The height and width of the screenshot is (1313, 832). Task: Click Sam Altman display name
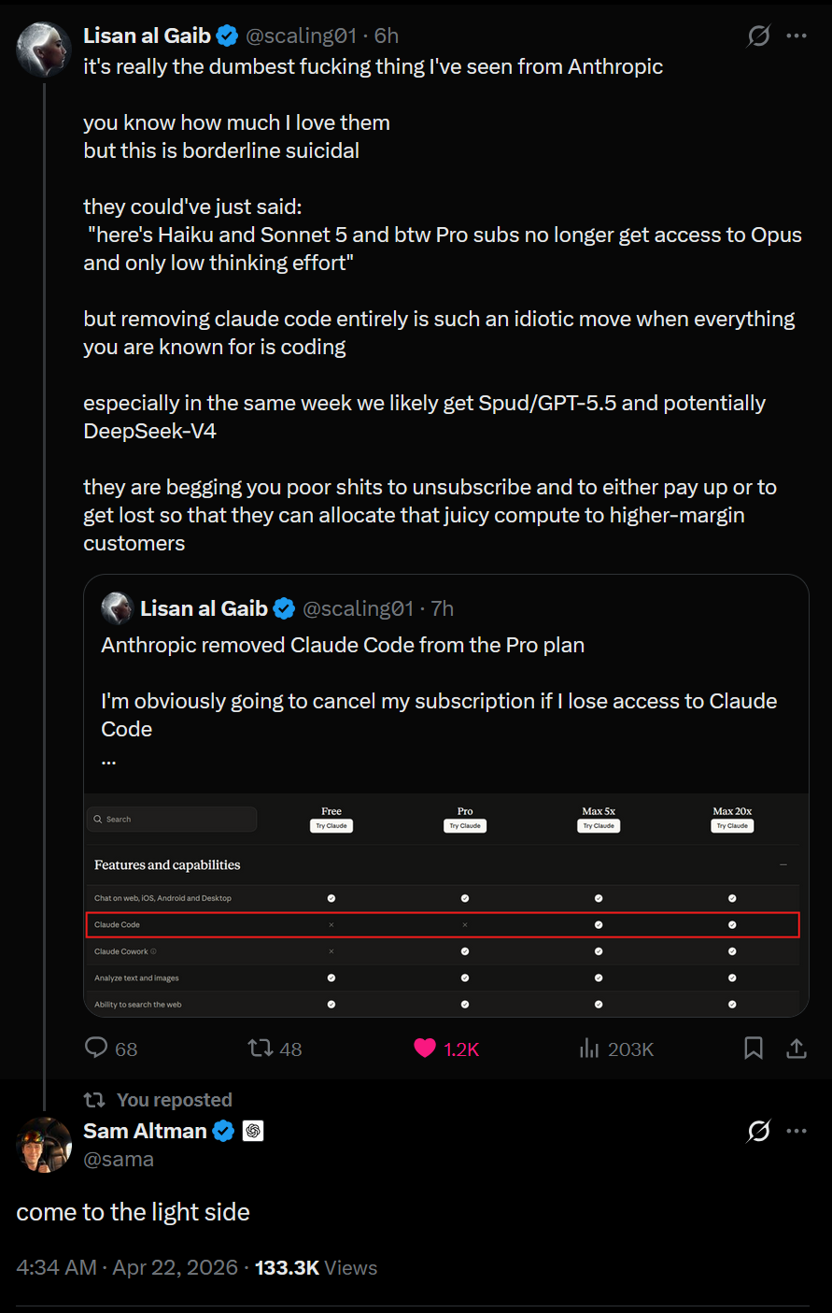[x=145, y=1131]
